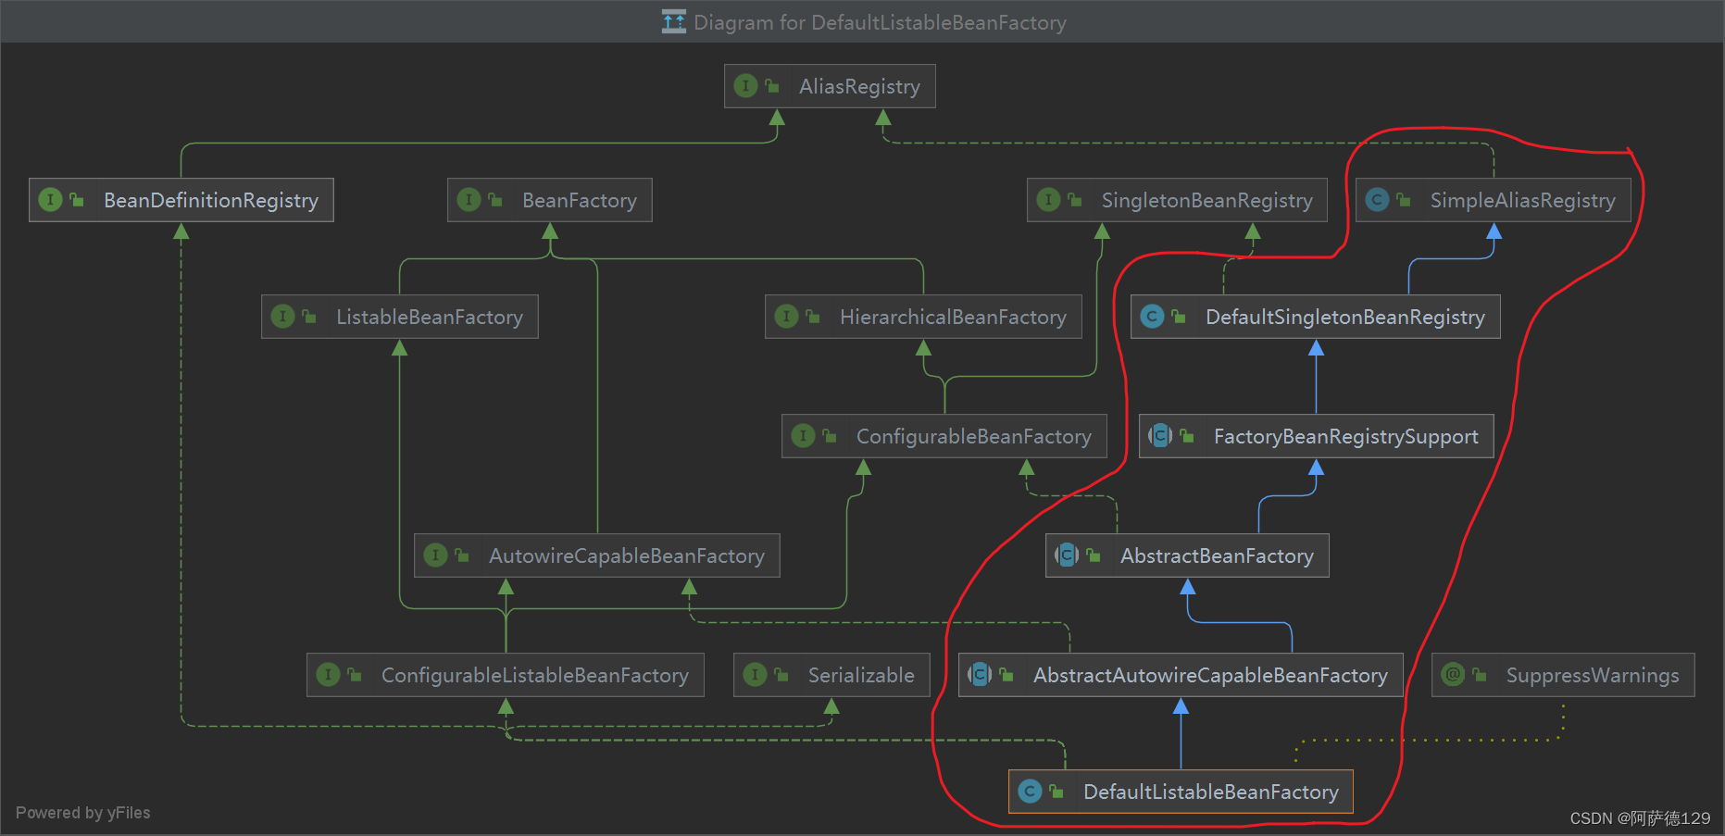Click the abstract class icon of AbstractBeanFactory
Screen dimensions: 1725x836
1067,555
